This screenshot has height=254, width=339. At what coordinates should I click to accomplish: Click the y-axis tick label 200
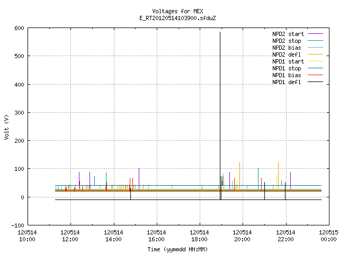coord(19,141)
